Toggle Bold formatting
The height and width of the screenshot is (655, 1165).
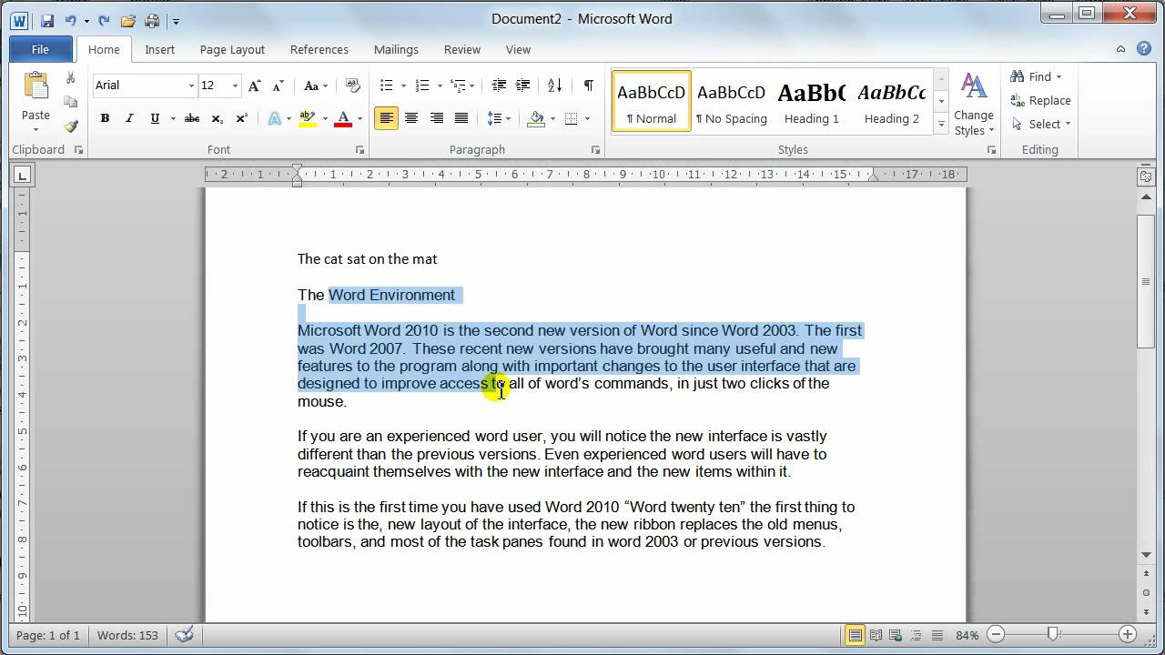(x=105, y=118)
